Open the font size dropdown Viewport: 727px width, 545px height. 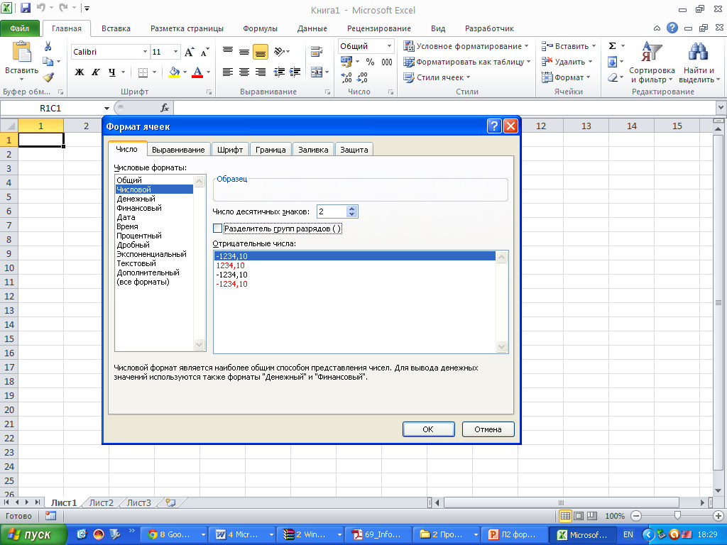pos(176,52)
